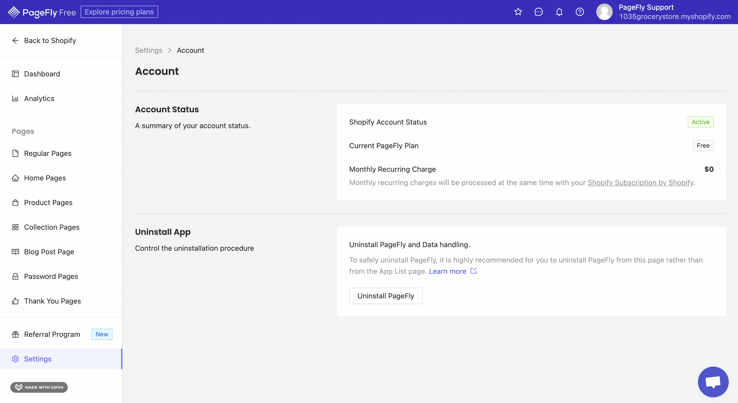Click the Account Status heading
The image size is (738, 403).
tap(167, 109)
